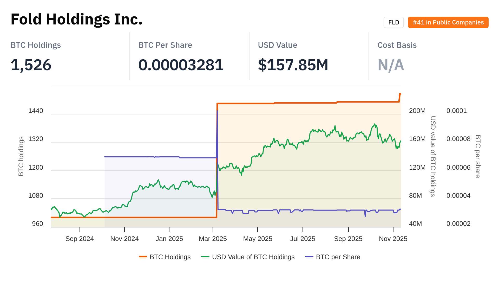
Task: Click the USD Value $157.85M figure
Action: (x=293, y=65)
